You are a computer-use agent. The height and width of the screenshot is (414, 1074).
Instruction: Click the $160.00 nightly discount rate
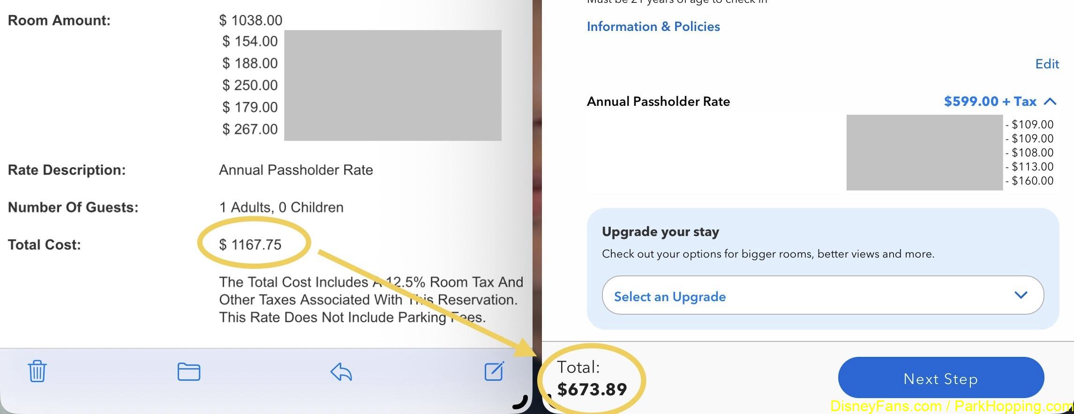click(x=1032, y=181)
